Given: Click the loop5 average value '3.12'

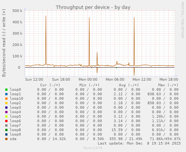Looking at the screenshot, I should [118, 117].
